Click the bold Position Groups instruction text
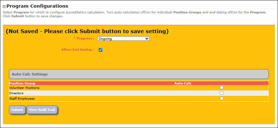278x128 pixels. pos(187,12)
